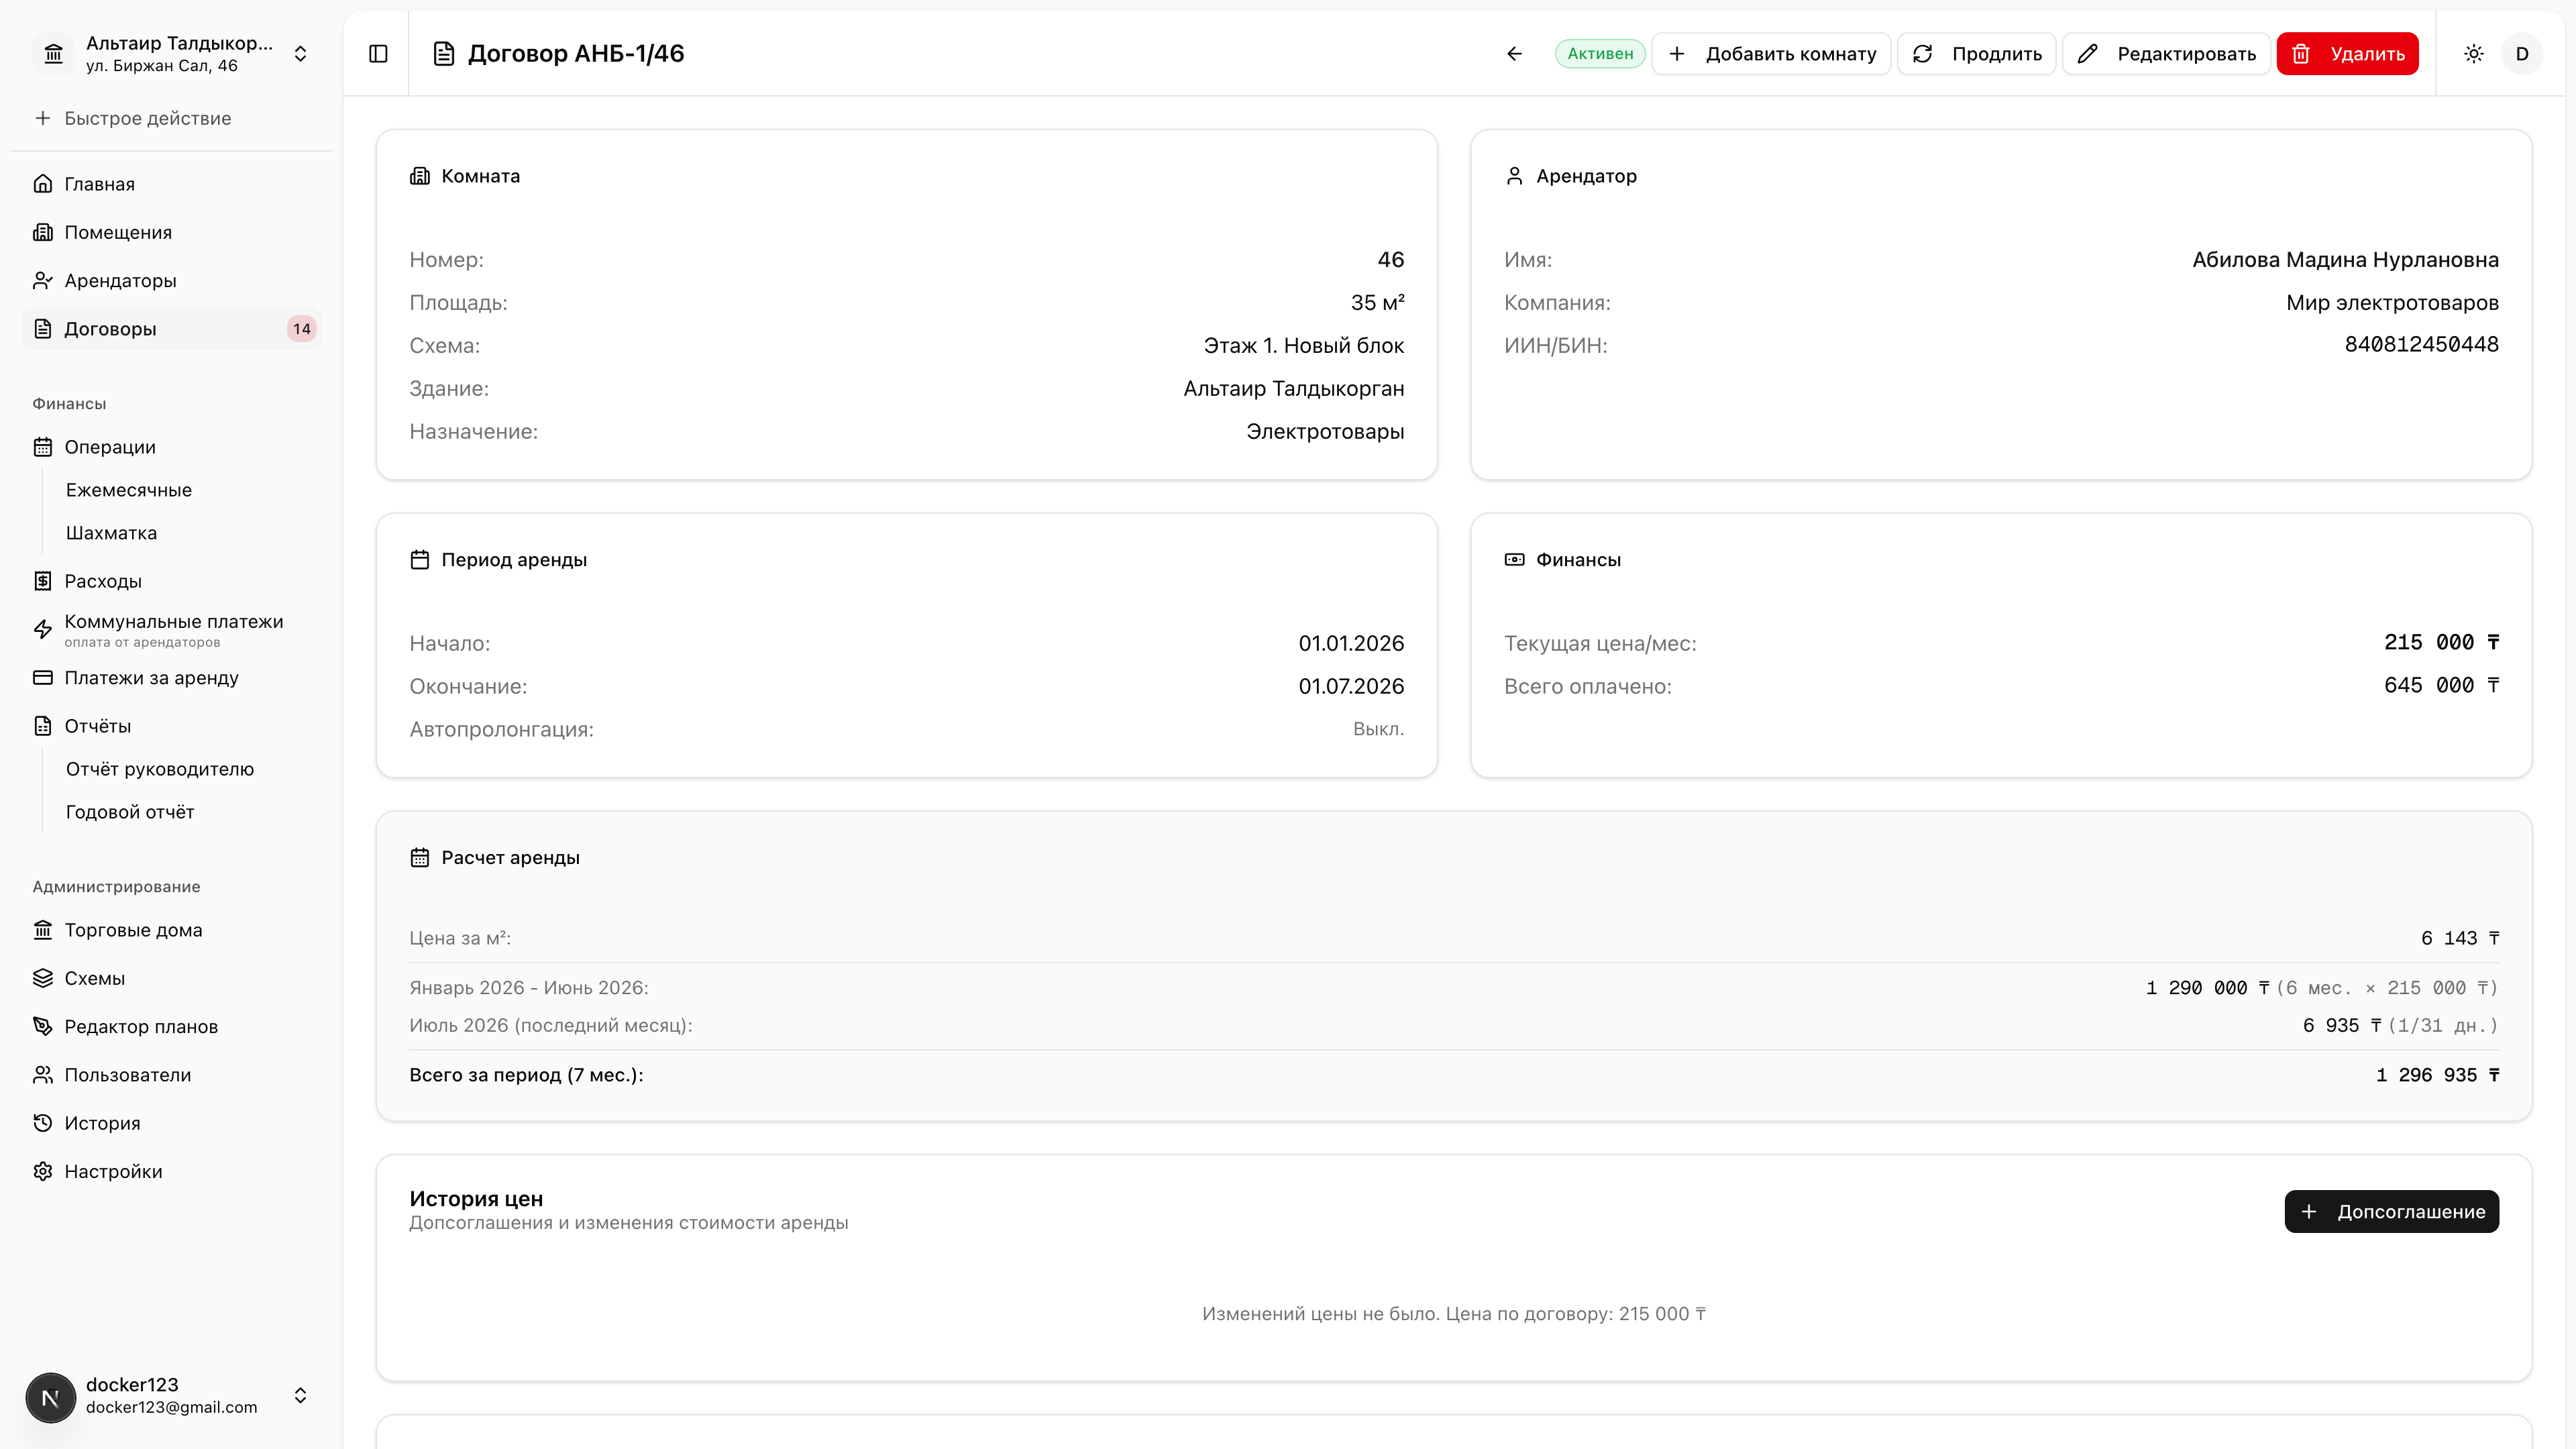The height and width of the screenshot is (1449, 2576).
Task: Click Продлить button
Action: click(1977, 54)
